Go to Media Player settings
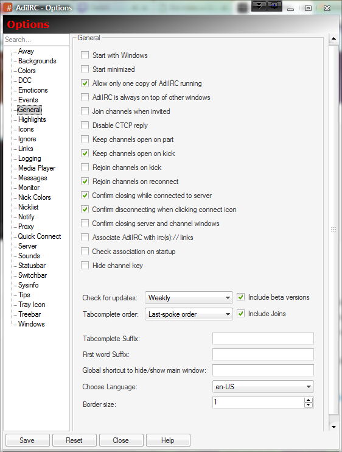342x452 pixels. click(x=37, y=168)
